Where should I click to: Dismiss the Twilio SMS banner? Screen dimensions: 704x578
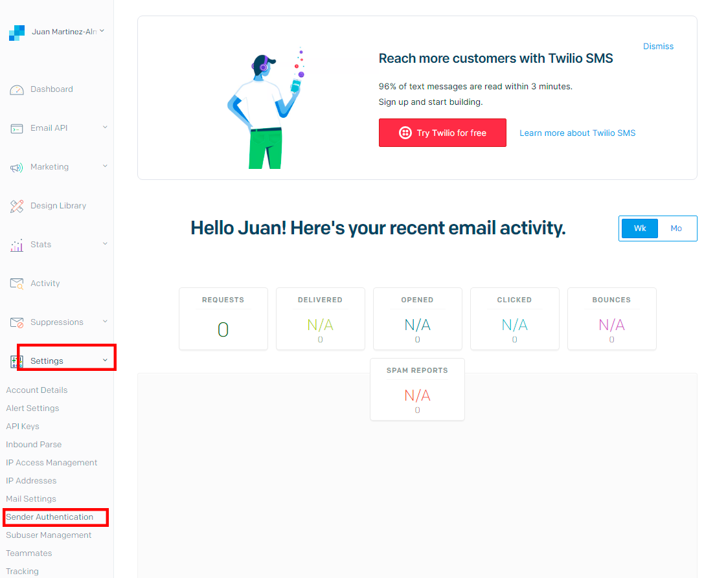[658, 47]
